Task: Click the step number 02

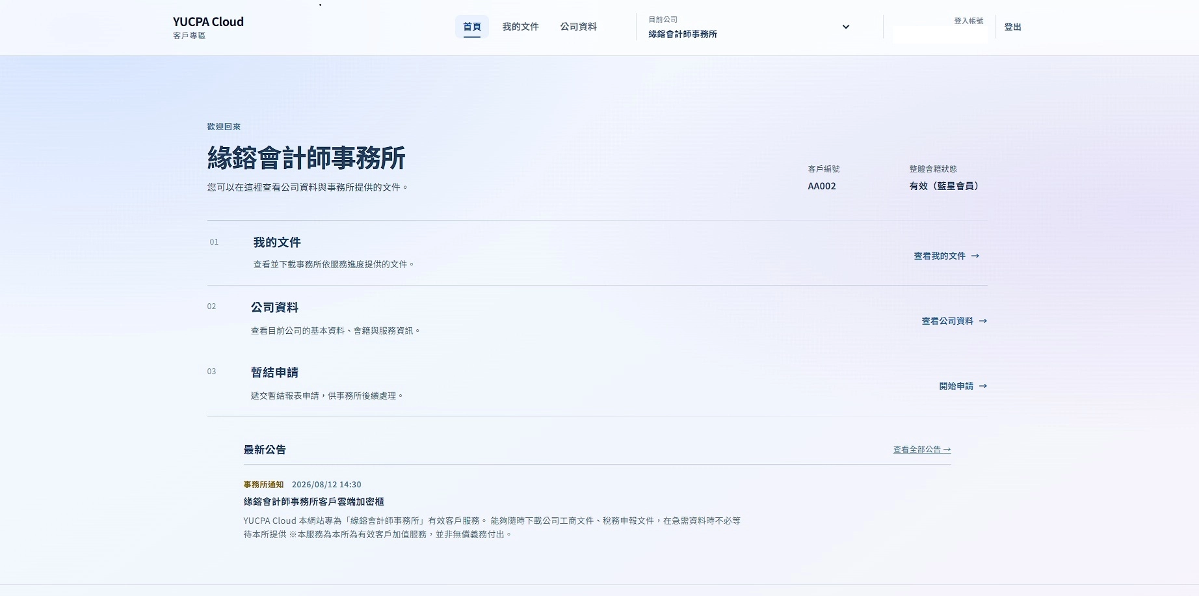Action: click(211, 306)
